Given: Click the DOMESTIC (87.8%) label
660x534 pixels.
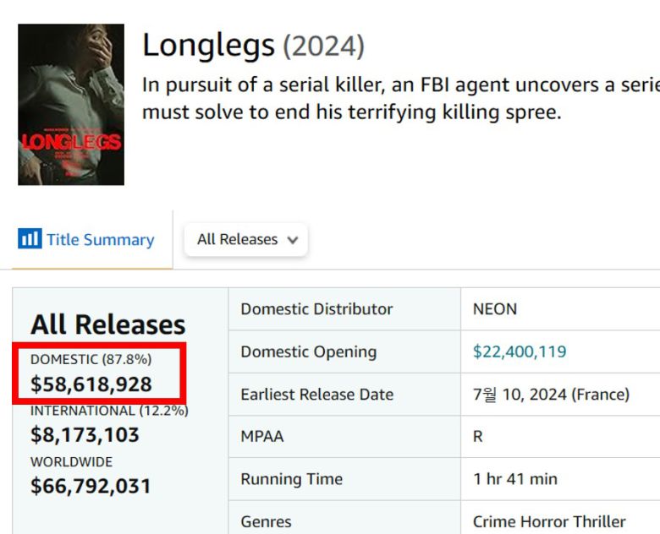Looking at the screenshot, I should (x=91, y=360).
